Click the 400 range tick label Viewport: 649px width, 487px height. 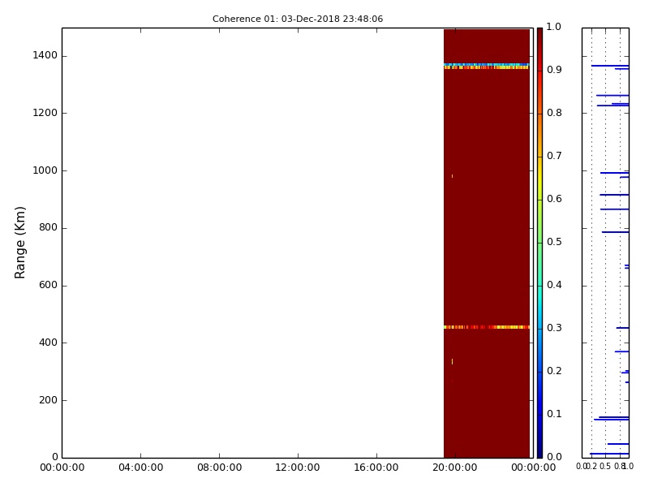click(48, 343)
